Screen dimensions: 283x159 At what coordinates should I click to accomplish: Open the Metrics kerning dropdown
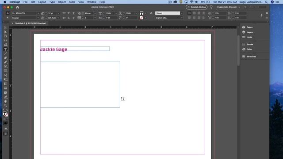coord(95,13)
